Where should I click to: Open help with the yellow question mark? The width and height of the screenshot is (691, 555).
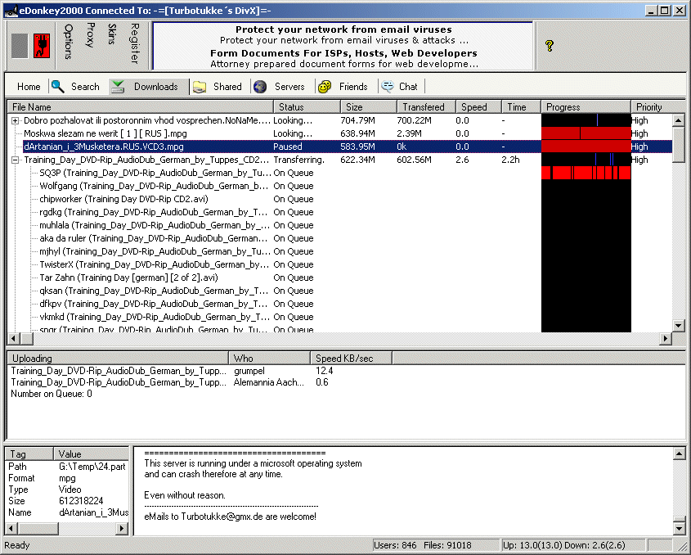(x=549, y=46)
